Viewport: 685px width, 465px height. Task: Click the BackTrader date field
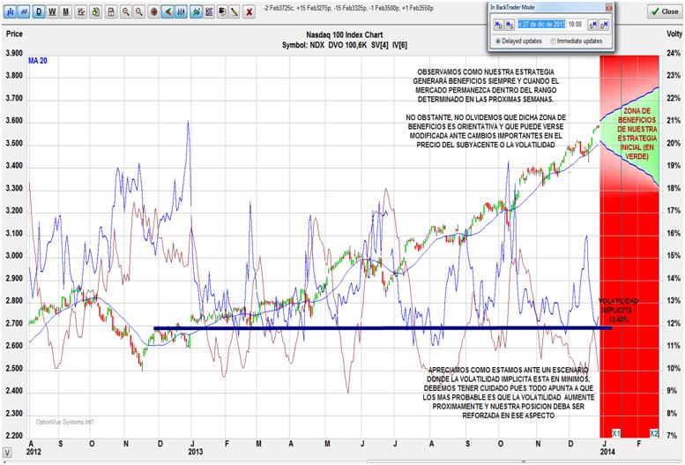coord(541,25)
